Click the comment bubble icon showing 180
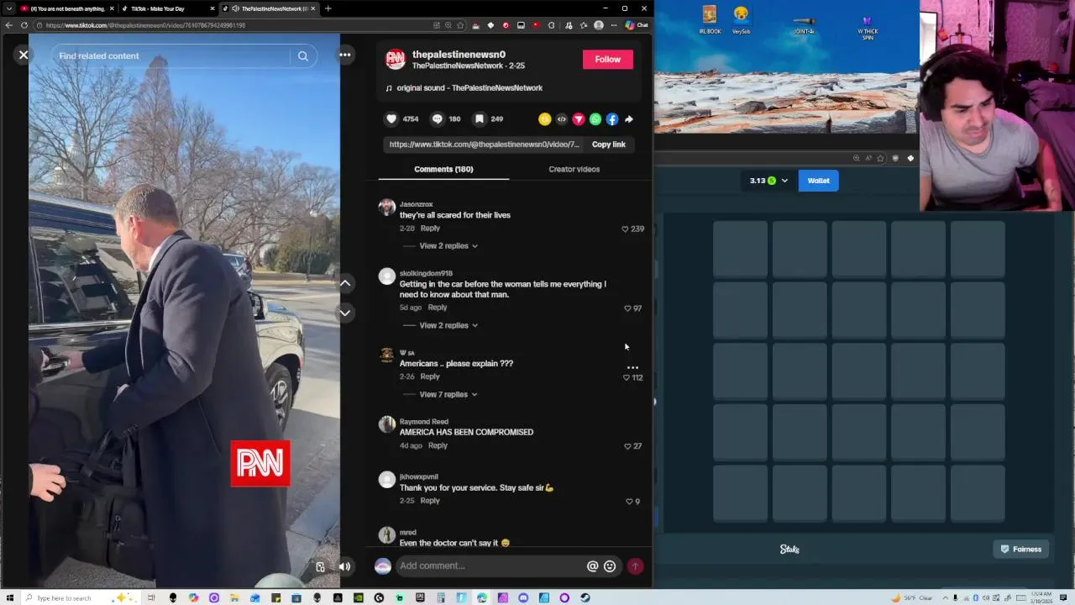Screen dimensions: 1075x605 pos(438,119)
